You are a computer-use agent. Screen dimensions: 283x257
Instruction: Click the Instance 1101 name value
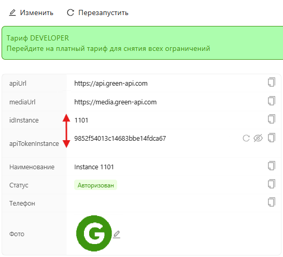click(x=94, y=167)
